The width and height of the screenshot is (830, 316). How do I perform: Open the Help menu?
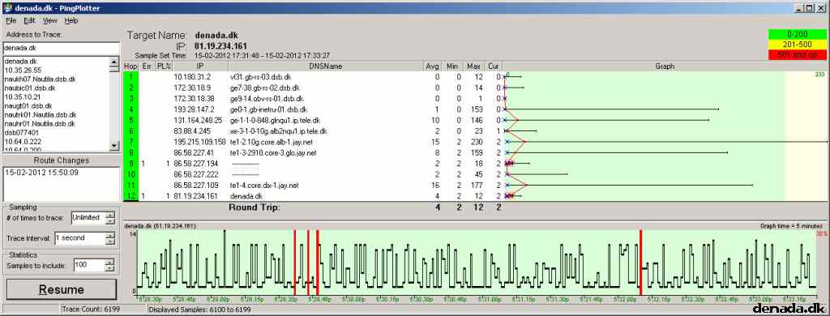[71, 20]
